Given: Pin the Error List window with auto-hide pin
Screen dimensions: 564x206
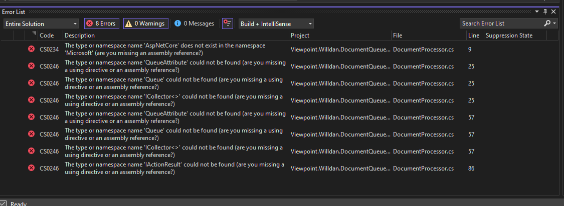Looking at the screenshot, I should (545, 11).
